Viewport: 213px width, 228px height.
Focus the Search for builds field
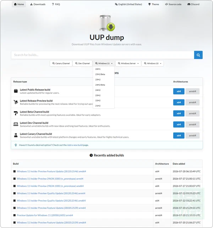click(x=103, y=55)
